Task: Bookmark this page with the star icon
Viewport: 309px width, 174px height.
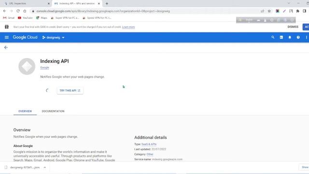Action: (x=269, y=11)
